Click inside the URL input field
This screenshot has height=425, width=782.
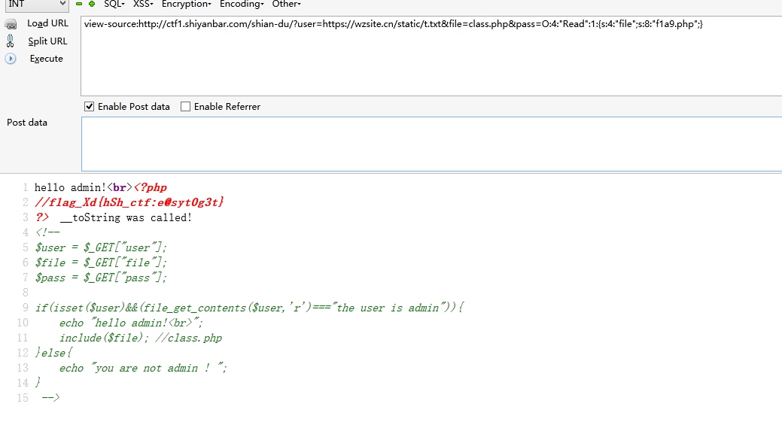pyautogui.click(x=431, y=56)
